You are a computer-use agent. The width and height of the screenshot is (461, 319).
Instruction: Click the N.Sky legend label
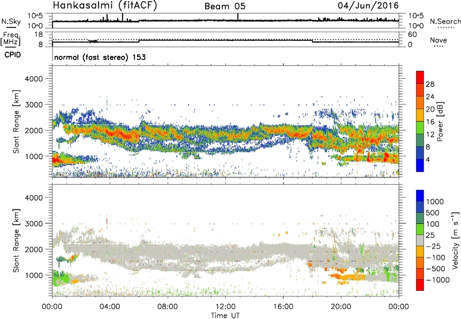click(x=11, y=22)
